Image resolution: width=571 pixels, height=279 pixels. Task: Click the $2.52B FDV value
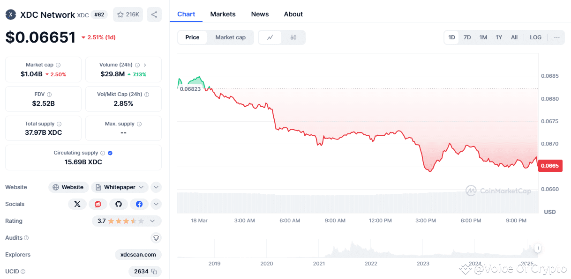[43, 103]
